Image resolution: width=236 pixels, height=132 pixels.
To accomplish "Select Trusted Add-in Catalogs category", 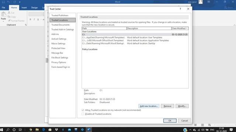I will (63, 29).
